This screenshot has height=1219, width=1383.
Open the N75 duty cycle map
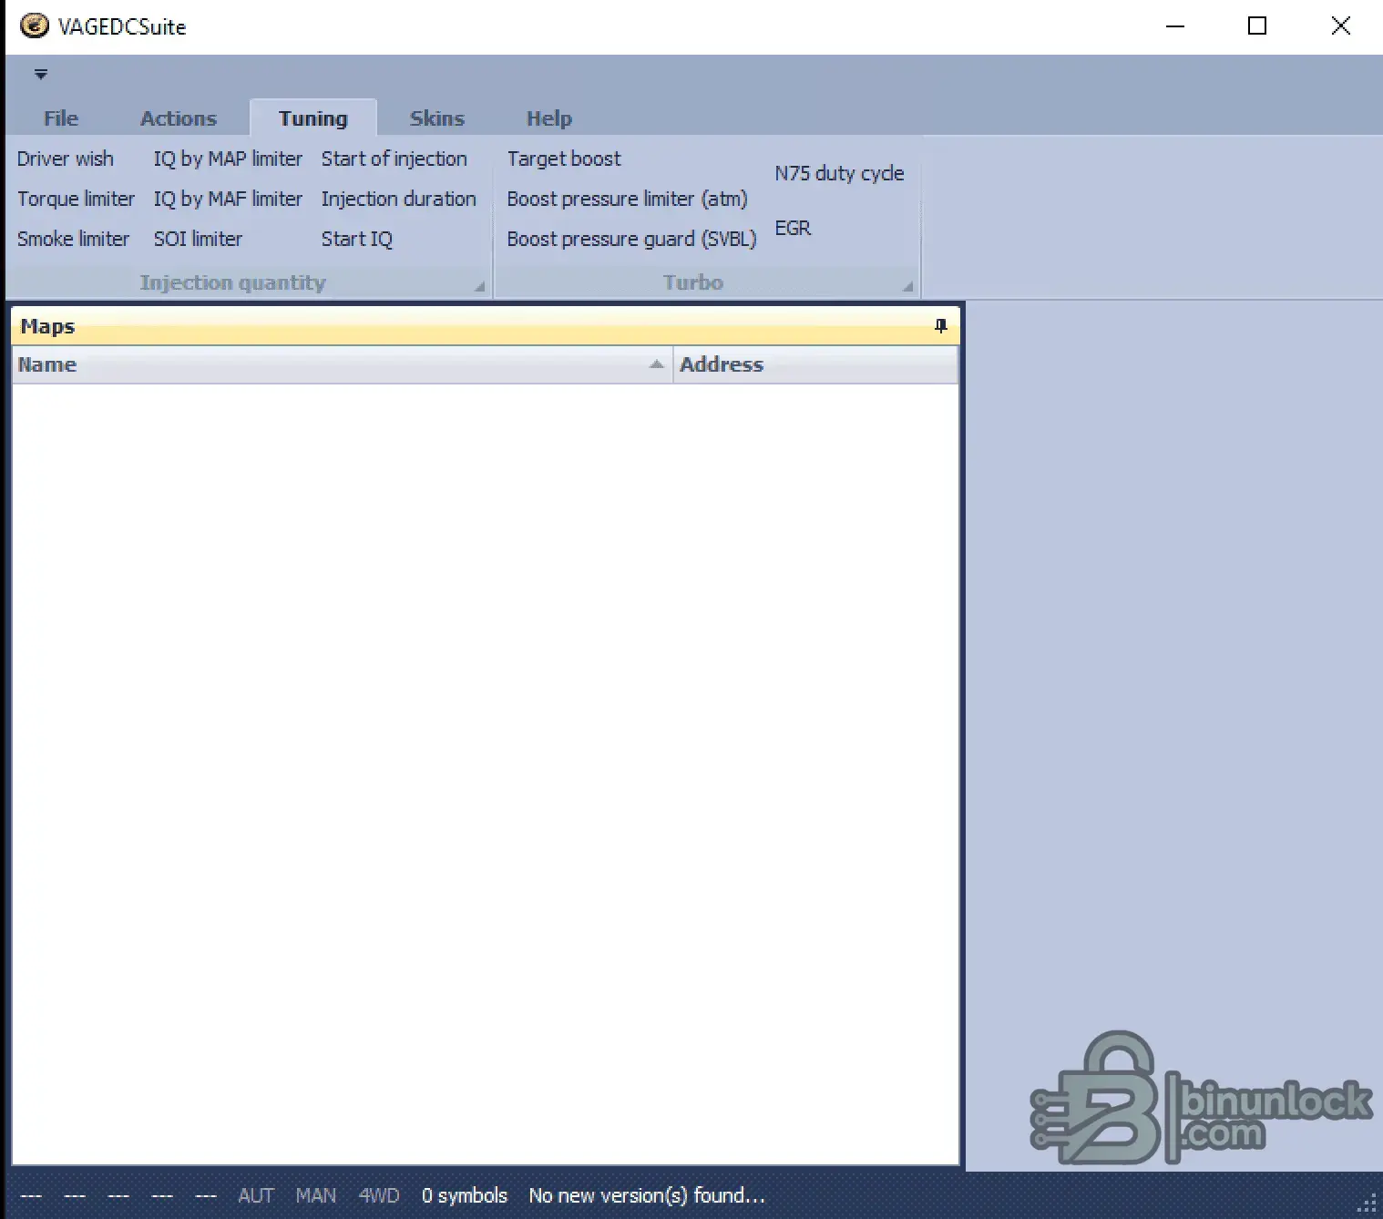click(839, 173)
